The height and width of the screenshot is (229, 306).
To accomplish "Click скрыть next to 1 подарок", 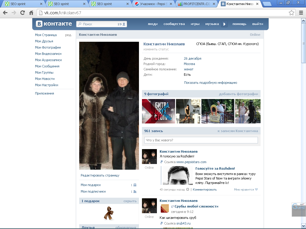I will 130,201.
